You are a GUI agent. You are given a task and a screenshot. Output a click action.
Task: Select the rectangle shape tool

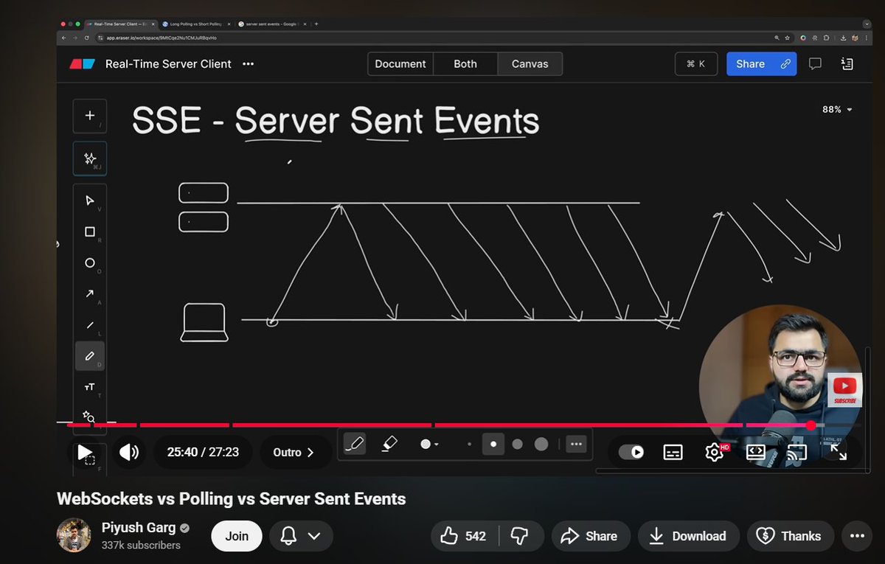pyautogui.click(x=90, y=231)
